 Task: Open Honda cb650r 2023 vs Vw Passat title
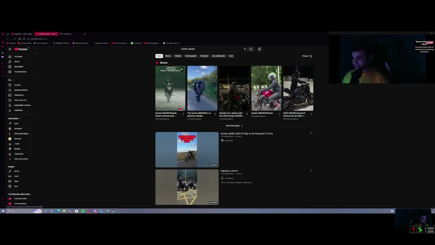[247, 134]
